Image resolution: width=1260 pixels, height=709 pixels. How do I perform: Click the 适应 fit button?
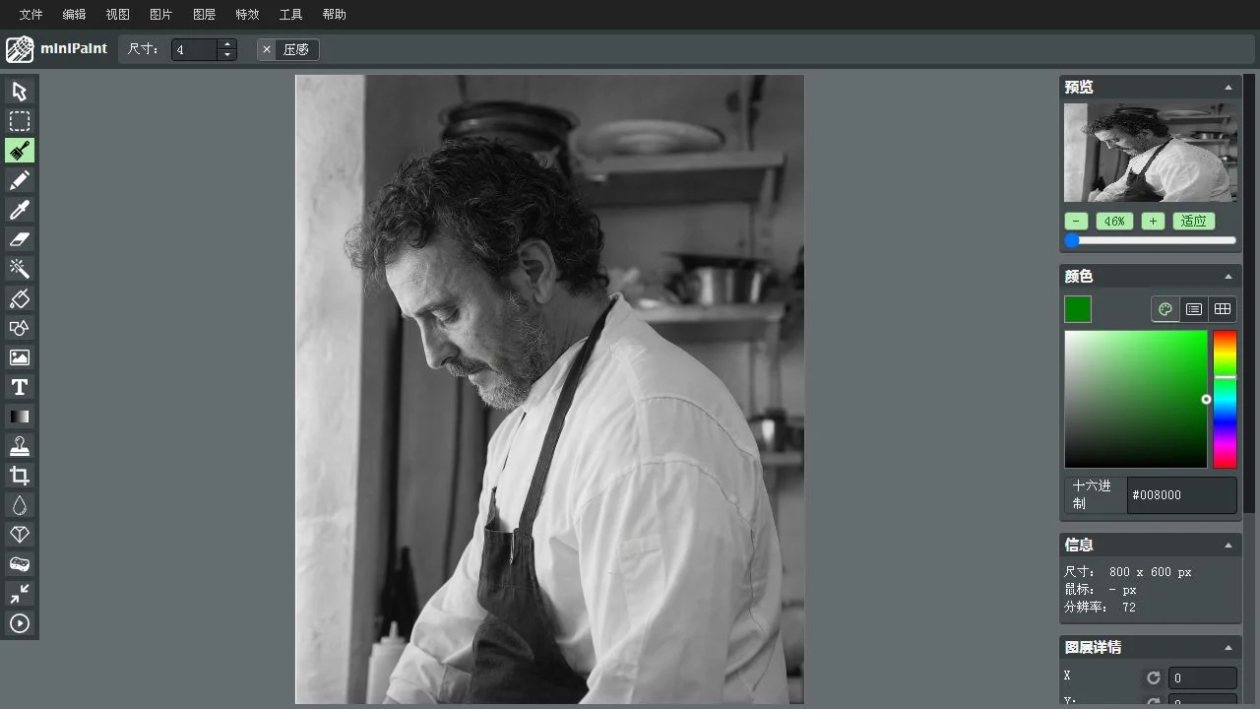pos(1194,222)
